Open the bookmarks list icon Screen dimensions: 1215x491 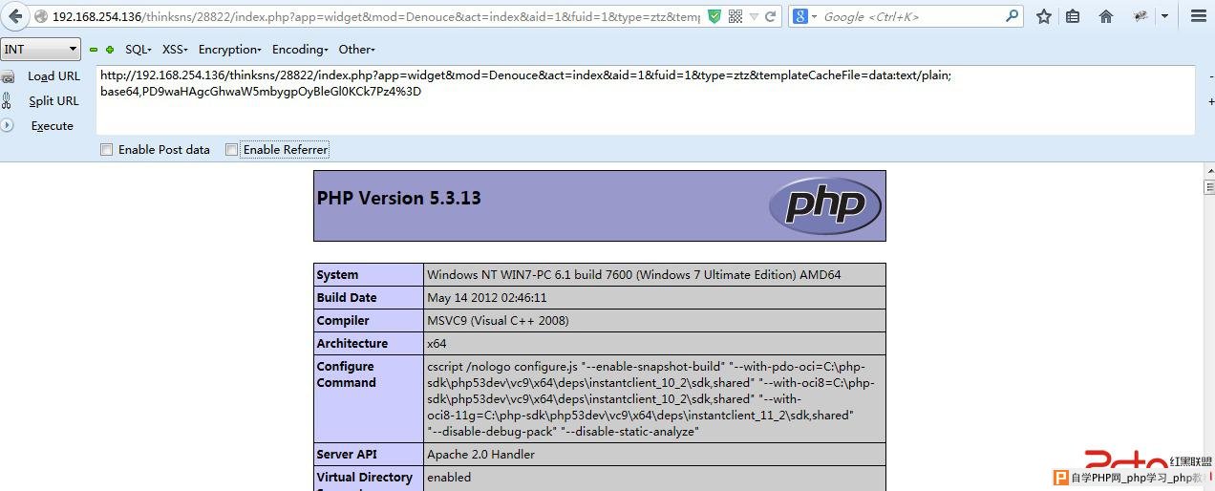tap(1073, 16)
